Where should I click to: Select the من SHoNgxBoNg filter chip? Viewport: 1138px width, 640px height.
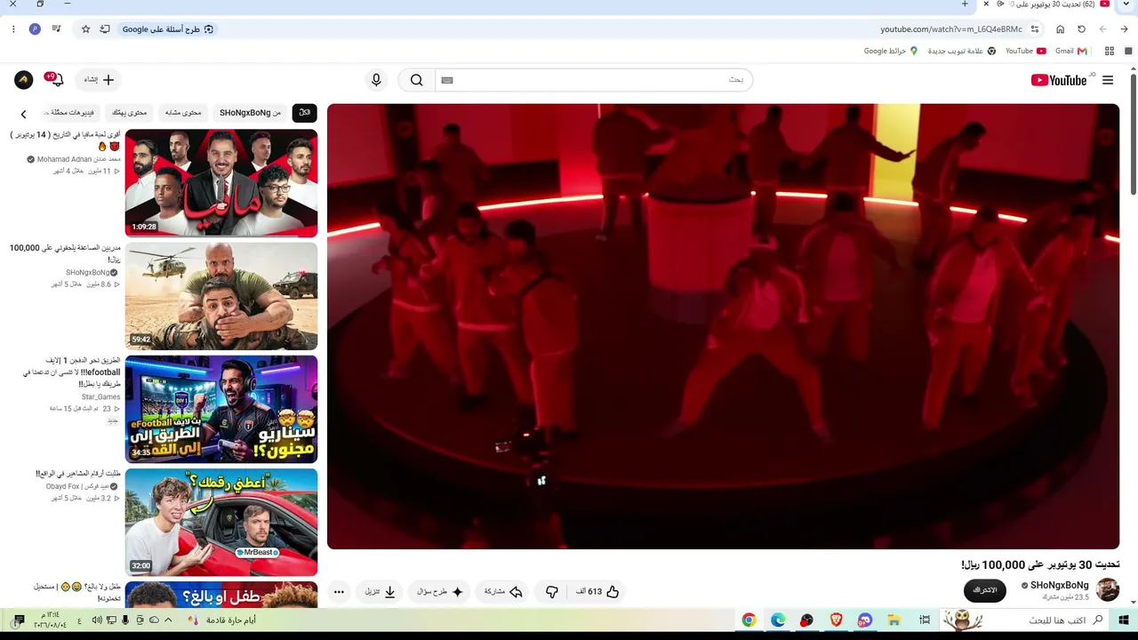coord(250,113)
